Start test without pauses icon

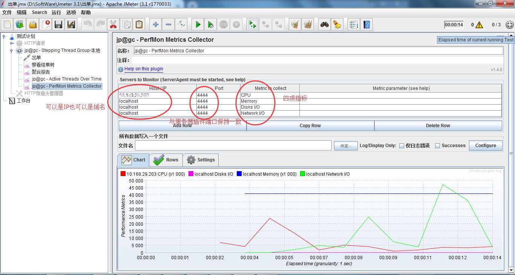click(x=211, y=25)
